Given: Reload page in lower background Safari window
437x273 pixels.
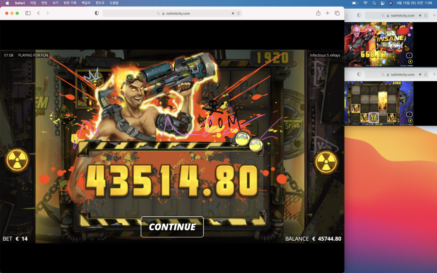Looking at the screenshot, I should pos(426,75).
